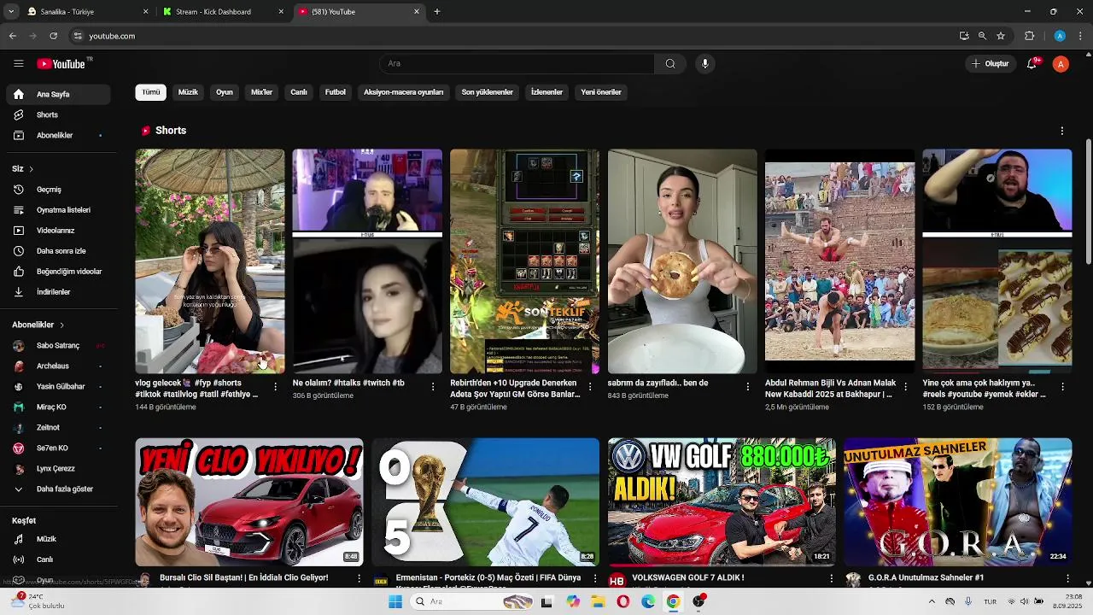
Task: Click the page vertical scrollbar
Action: tap(1088, 202)
